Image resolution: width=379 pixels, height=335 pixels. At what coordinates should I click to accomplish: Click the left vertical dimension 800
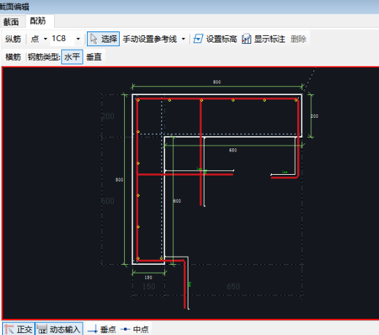[119, 180]
